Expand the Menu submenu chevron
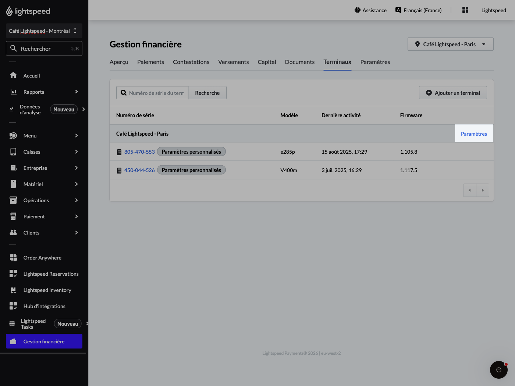The image size is (515, 386). click(77, 136)
